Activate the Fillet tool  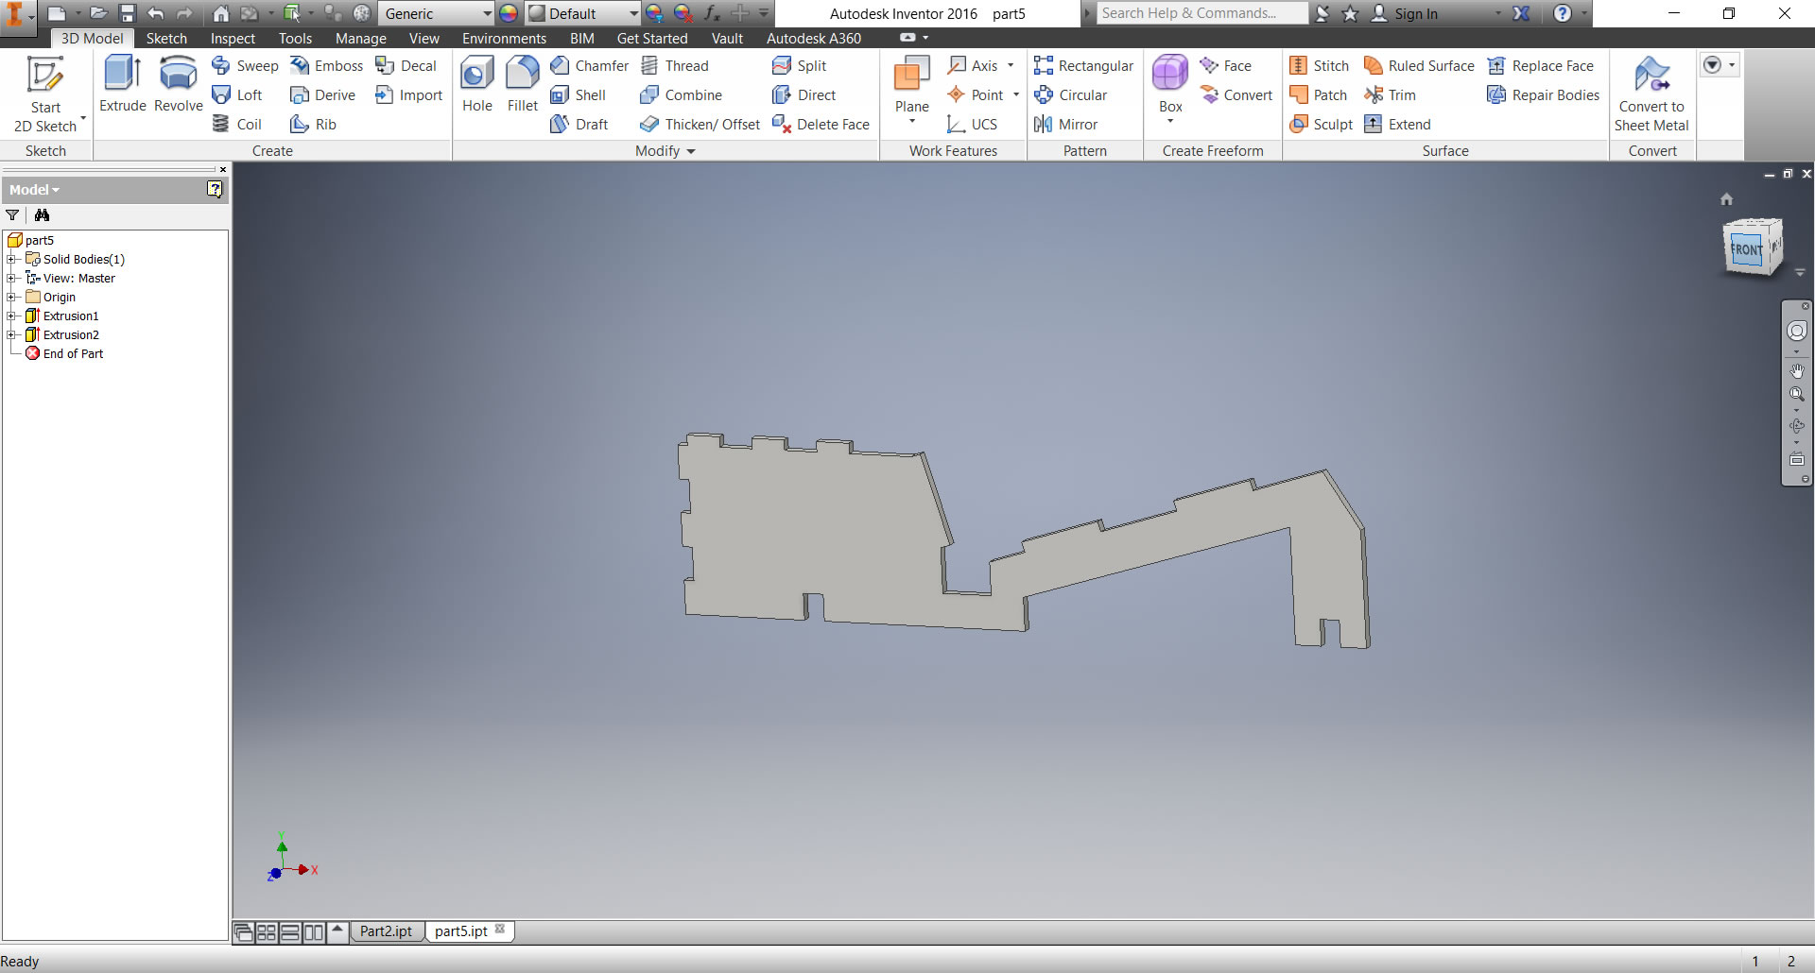(522, 85)
